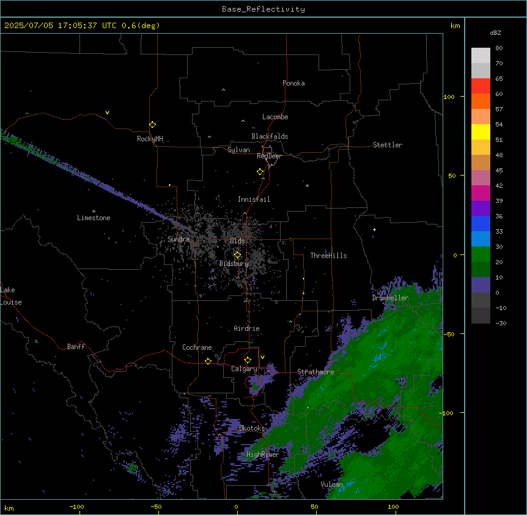Click the km unit label at top right

coord(455,26)
